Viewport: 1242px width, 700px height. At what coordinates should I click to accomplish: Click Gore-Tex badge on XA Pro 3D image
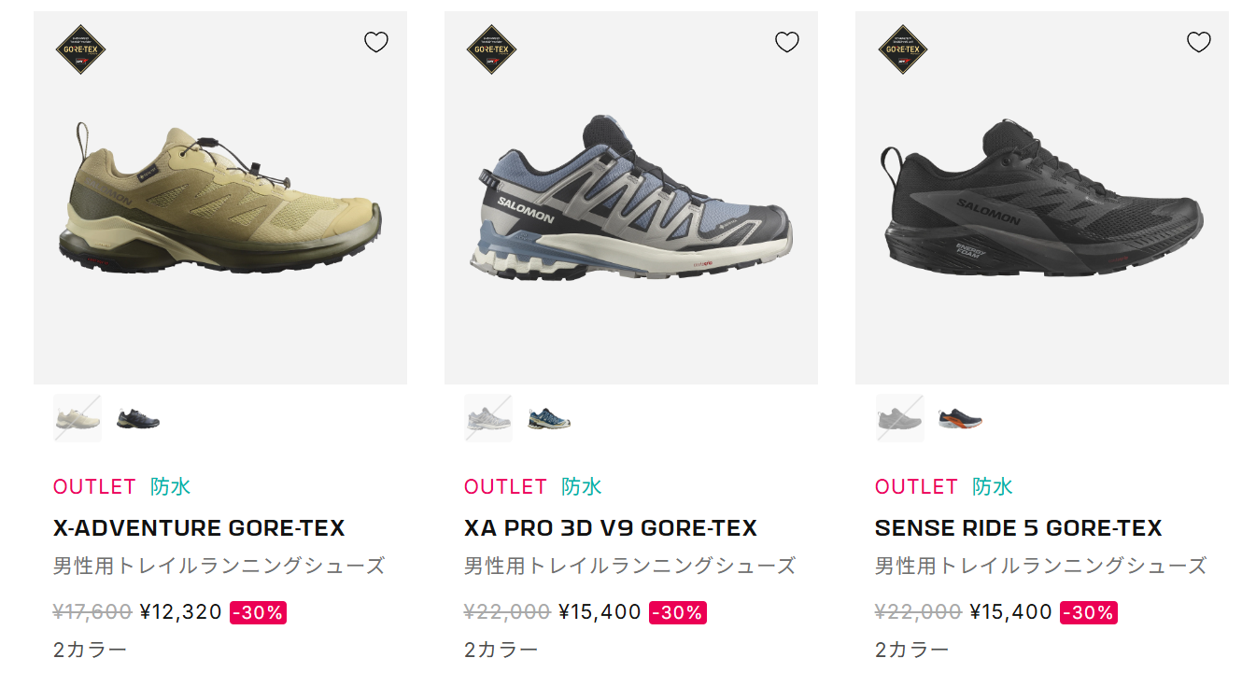(x=491, y=49)
